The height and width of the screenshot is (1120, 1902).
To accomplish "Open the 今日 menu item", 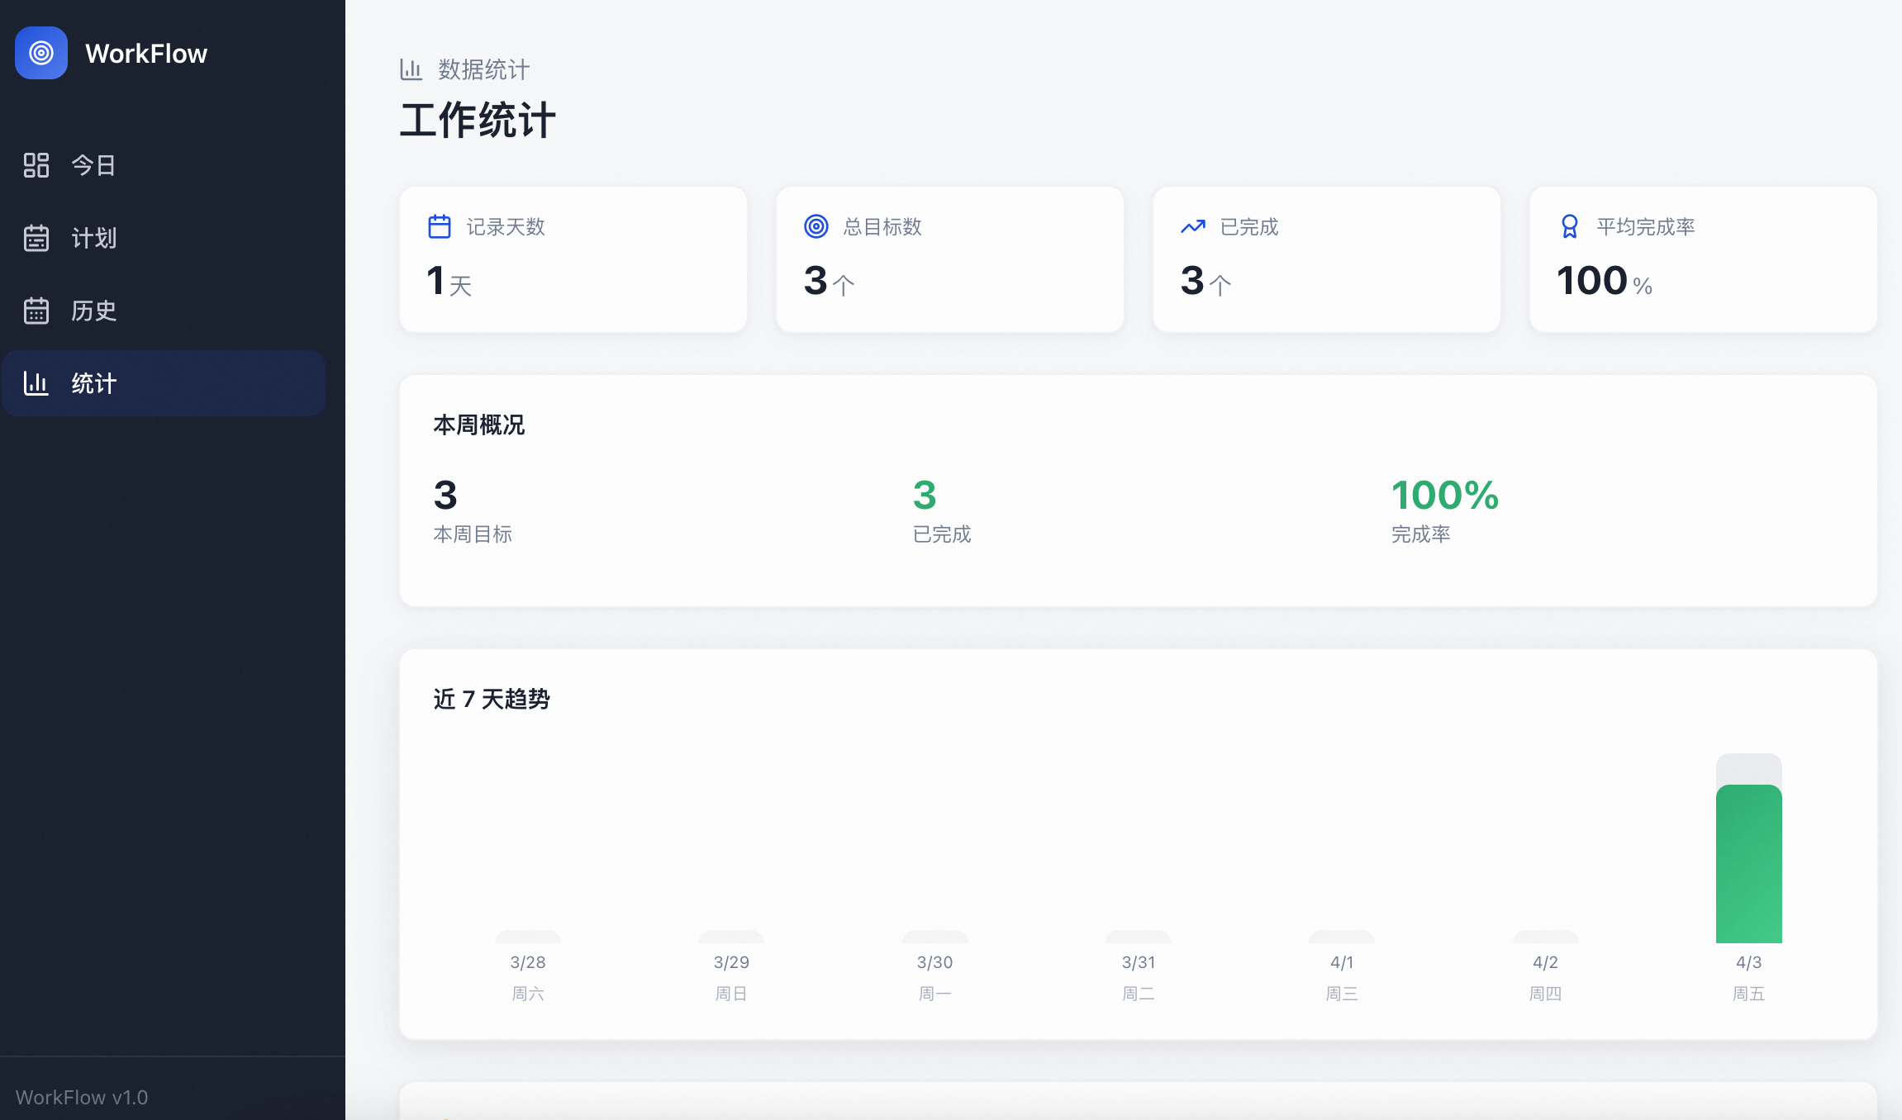I will [x=93, y=165].
